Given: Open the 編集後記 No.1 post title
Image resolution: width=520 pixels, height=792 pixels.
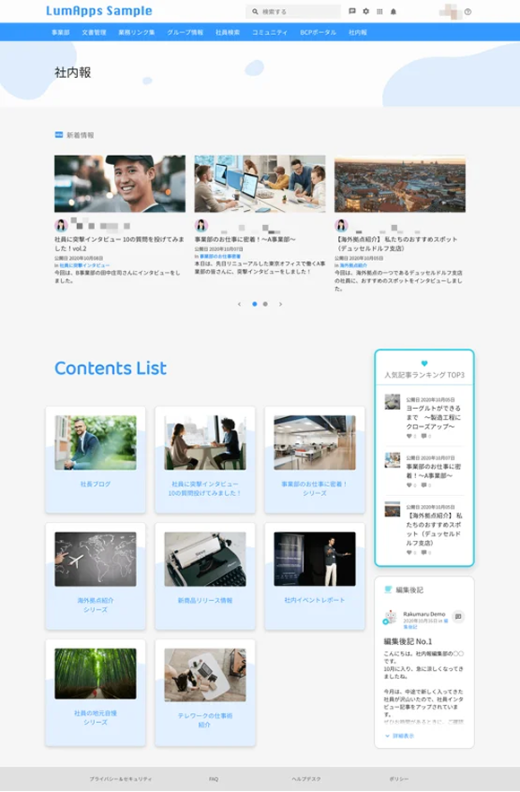Looking at the screenshot, I should point(408,641).
